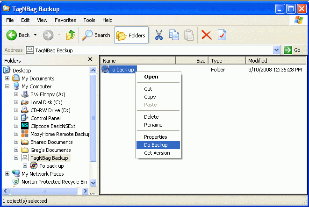The height and width of the screenshot is (207, 309).
Task: Expand the Shared Documents node
Action: [x=16, y=142]
